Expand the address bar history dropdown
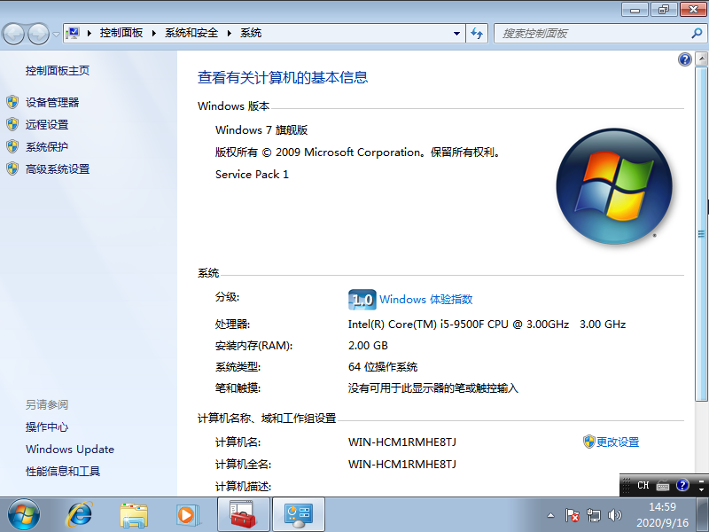Viewport: 709px width, 532px height. click(x=455, y=33)
